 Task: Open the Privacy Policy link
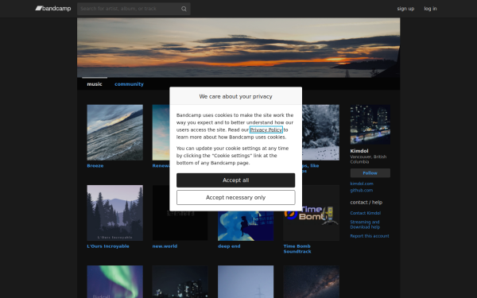(x=266, y=130)
